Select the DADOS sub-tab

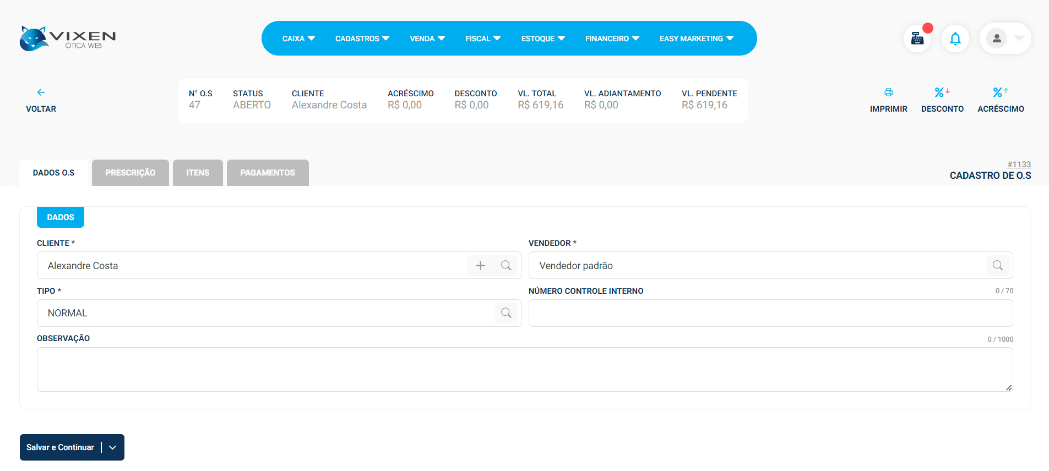pos(61,217)
